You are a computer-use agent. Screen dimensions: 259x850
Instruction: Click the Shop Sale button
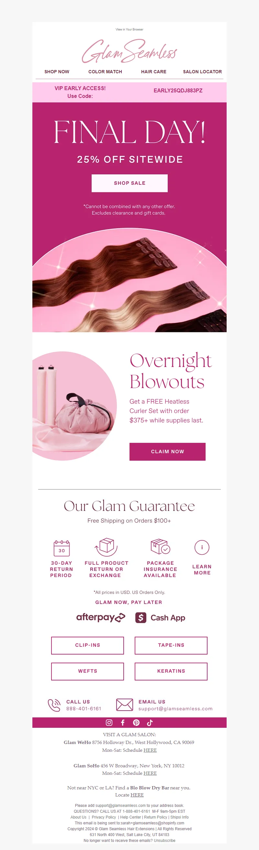129,183
